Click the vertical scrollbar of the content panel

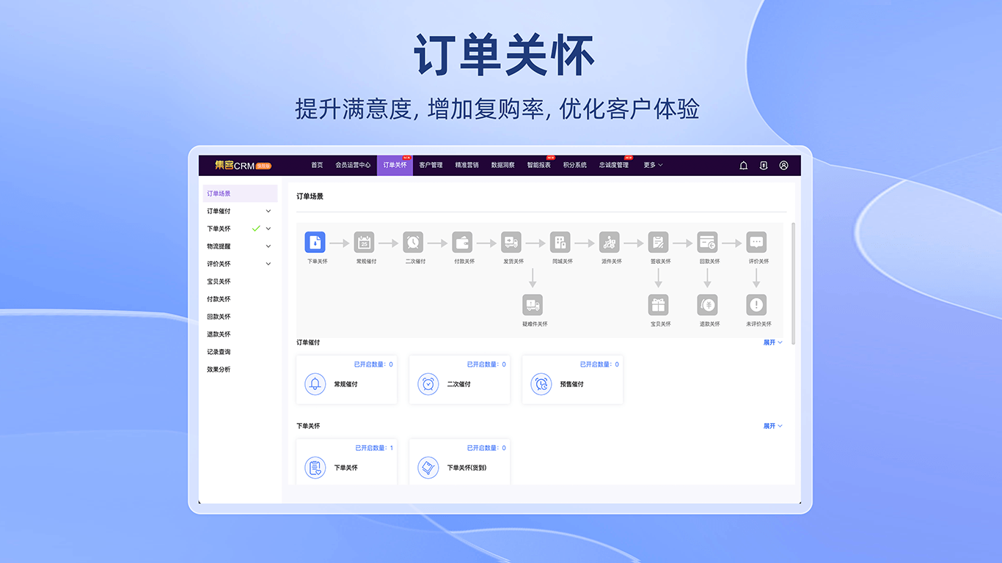pos(794,284)
